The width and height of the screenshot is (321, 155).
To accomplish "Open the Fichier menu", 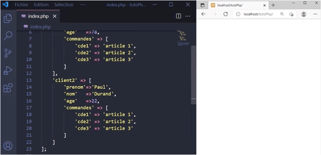I will point(21,5).
